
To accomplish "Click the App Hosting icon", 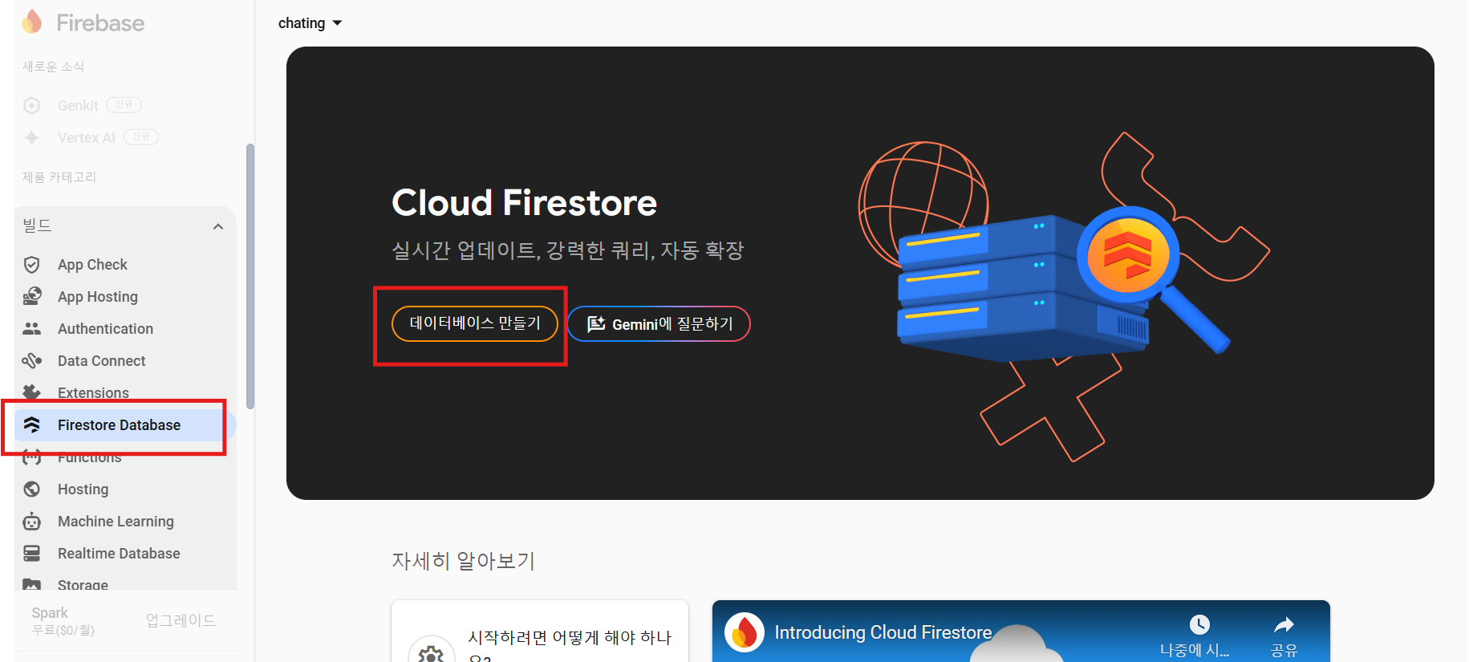I will coord(32,297).
